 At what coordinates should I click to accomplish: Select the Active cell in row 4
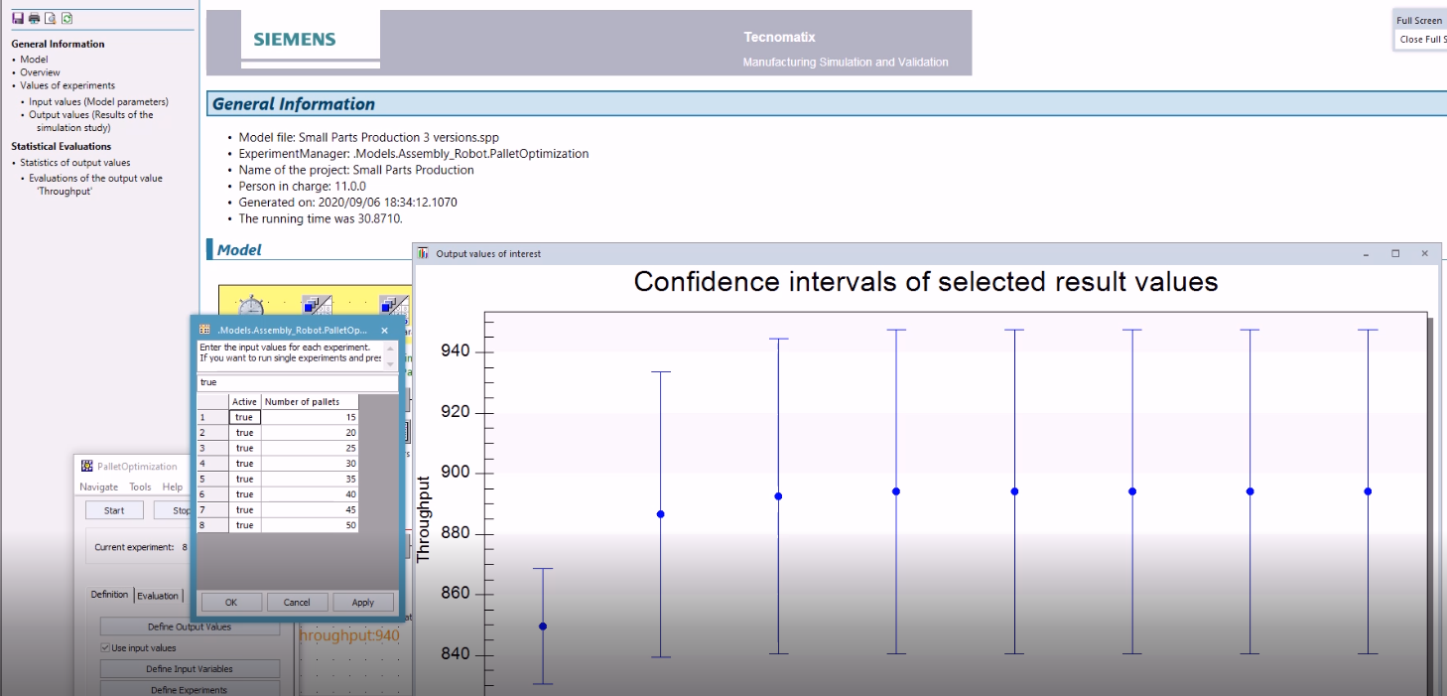tap(245, 464)
